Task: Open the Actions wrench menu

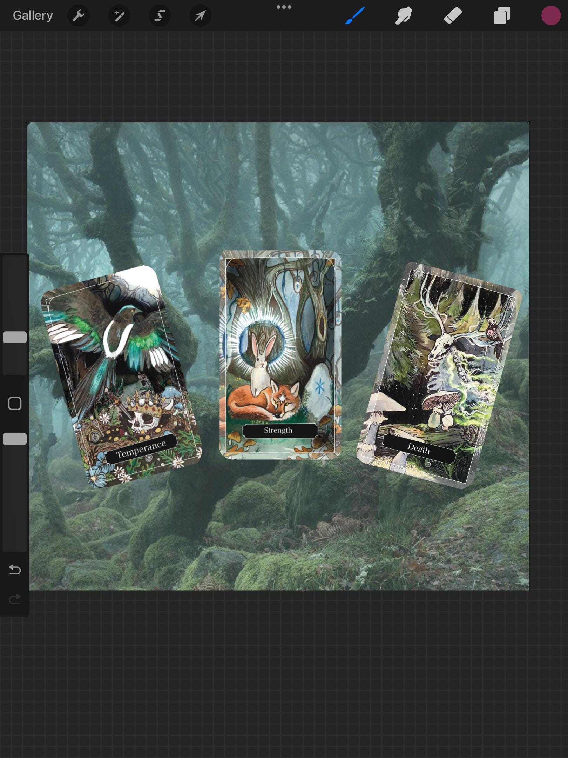Action: 79,15
